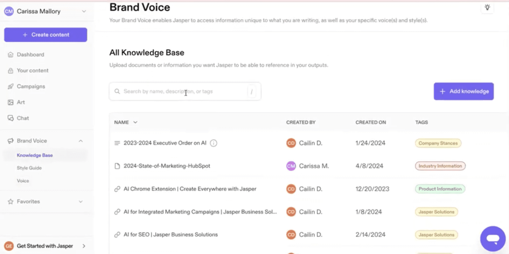Toggle NAME column sort chevron
This screenshot has width=509, height=254.
135,122
